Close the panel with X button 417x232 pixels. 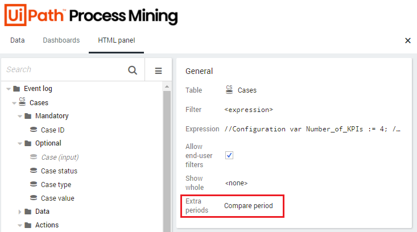pyautogui.click(x=407, y=40)
